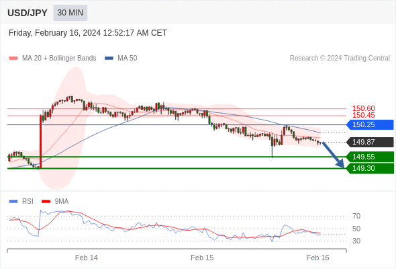
Task: Select the 149.30 green target label
Action: [370, 169]
